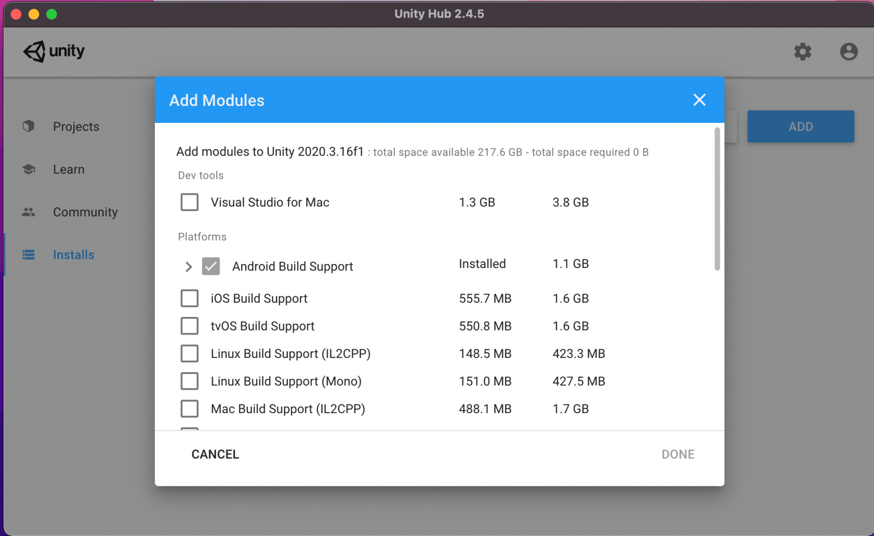This screenshot has width=874, height=536.
Task: Enable Linux Build Support (Mono)
Action: coord(189,381)
